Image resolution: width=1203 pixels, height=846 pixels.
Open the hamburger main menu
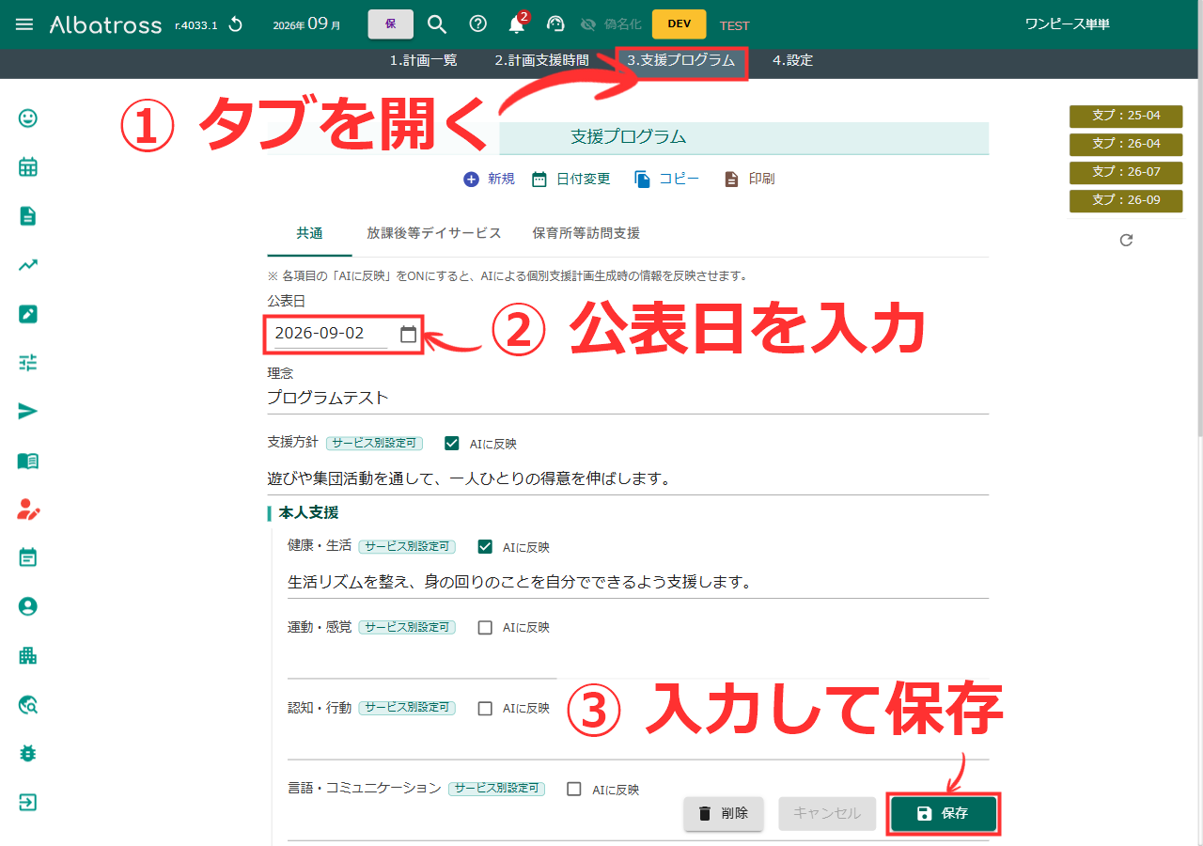[24, 24]
